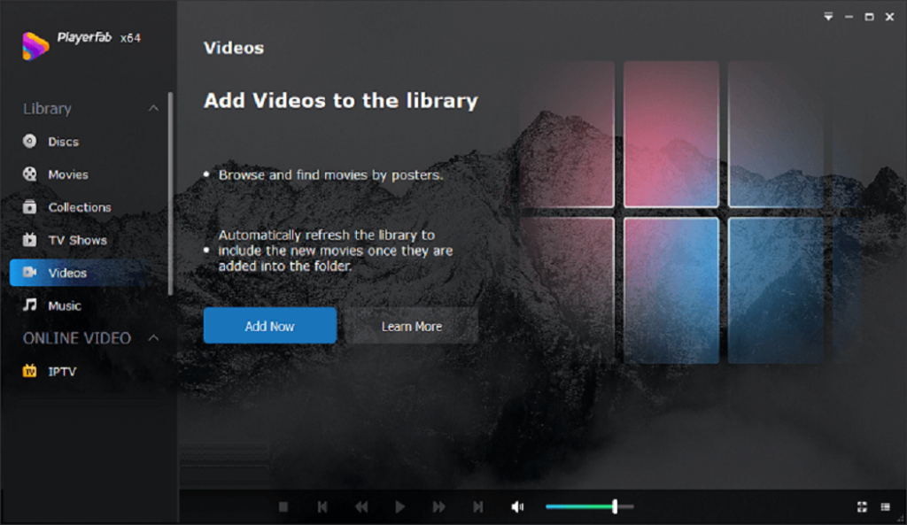
Task: Toggle fullscreen mode in the bottom bar
Action: point(862,506)
